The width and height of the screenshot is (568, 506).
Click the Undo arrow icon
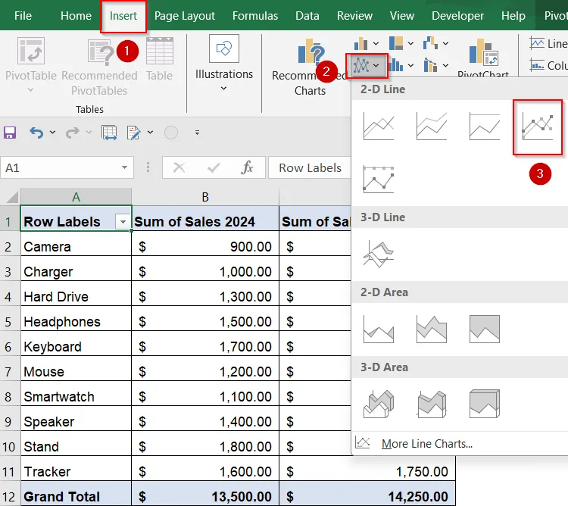point(36,133)
